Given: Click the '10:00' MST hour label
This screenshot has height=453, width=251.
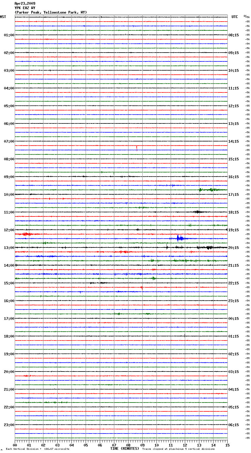Looking at the screenshot, I should pos(9,195).
